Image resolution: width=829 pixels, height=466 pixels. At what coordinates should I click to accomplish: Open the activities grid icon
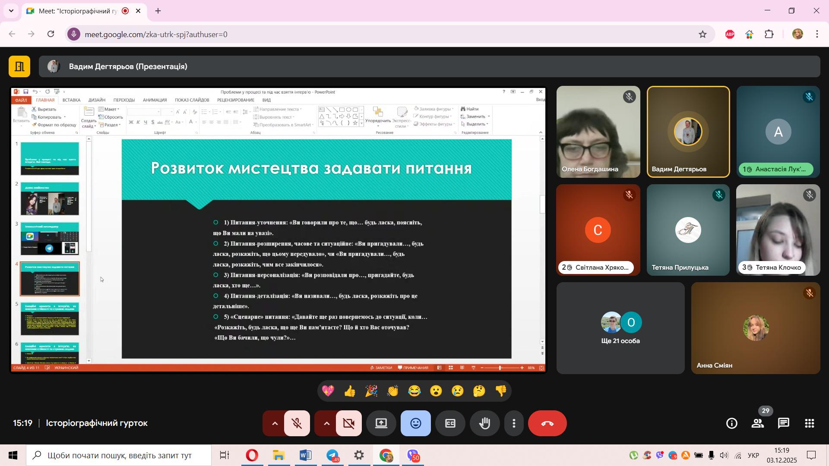click(x=810, y=424)
